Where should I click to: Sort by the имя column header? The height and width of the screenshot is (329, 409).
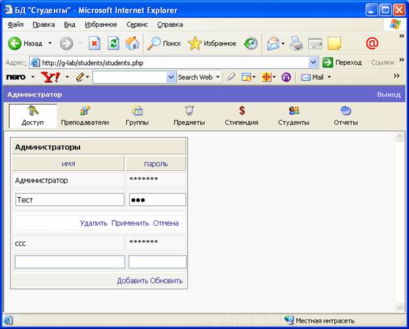click(x=68, y=164)
